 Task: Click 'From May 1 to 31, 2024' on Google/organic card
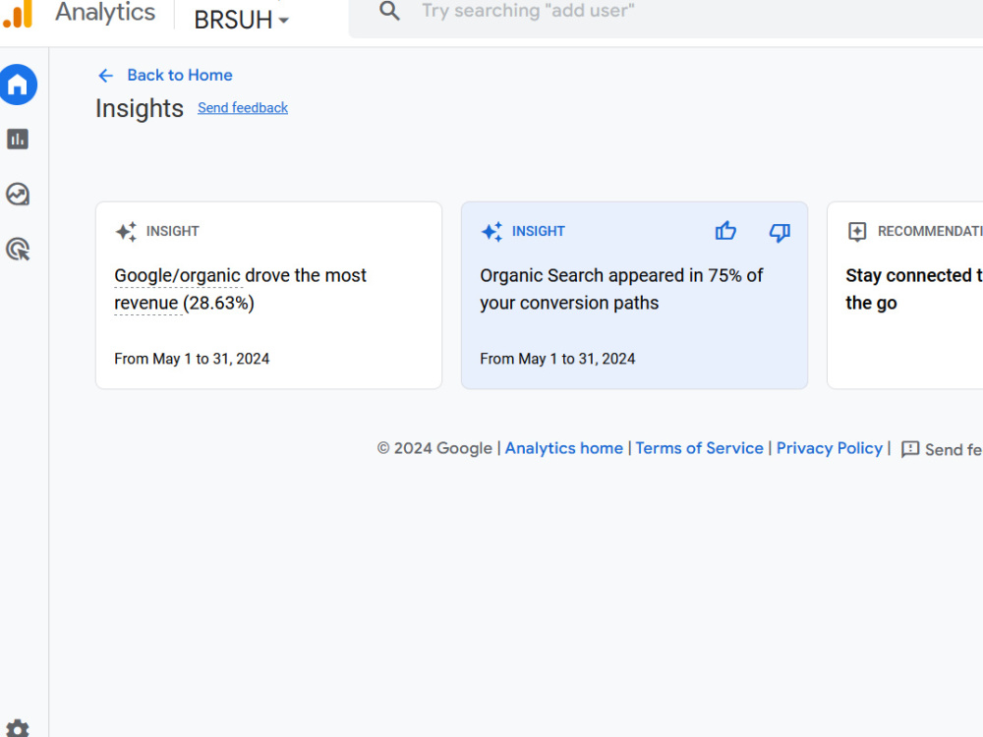coord(192,359)
